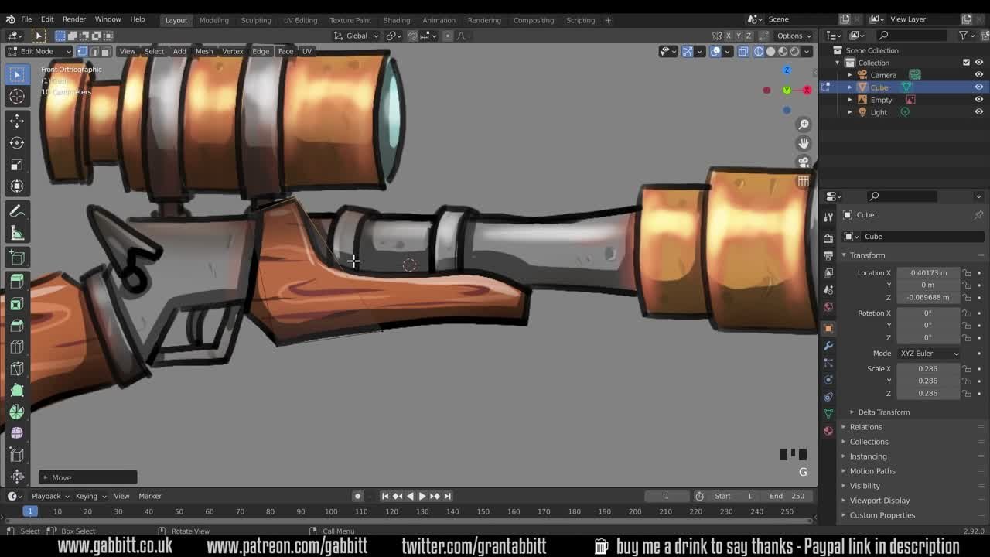Click the Scale X slider in the Transform panel
This screenshot has width=990, height=557.
(928, 368)
